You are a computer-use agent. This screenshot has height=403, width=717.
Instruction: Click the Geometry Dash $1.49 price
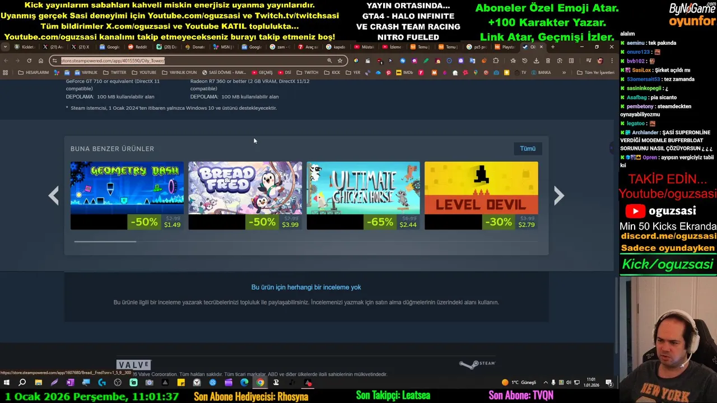tap(172, 224)
